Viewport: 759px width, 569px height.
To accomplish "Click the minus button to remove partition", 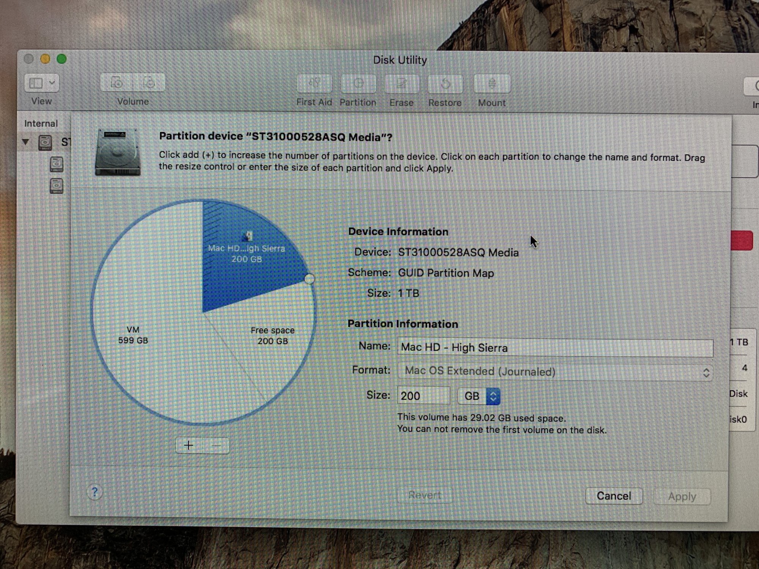I will point(216,446).
